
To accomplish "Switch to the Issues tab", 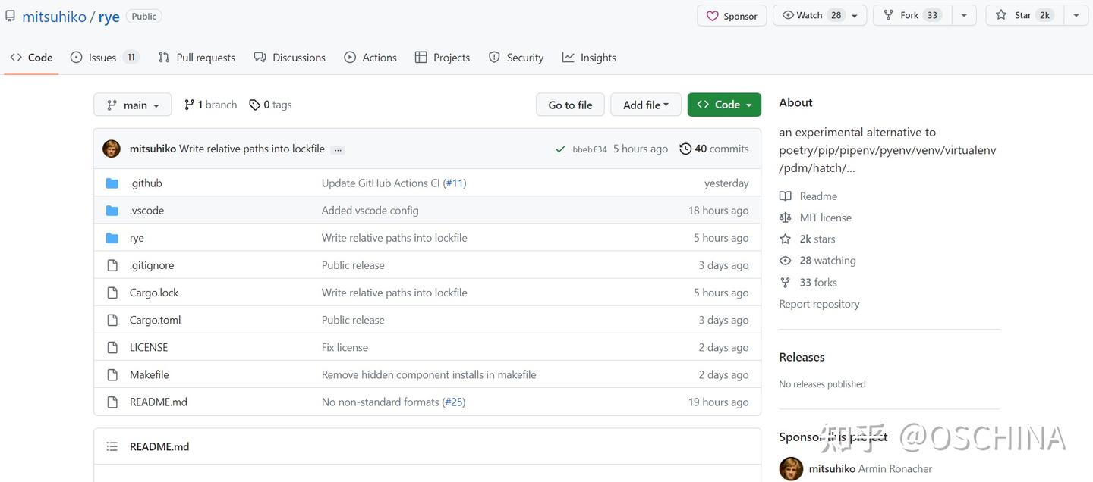I will coord(104,58).
